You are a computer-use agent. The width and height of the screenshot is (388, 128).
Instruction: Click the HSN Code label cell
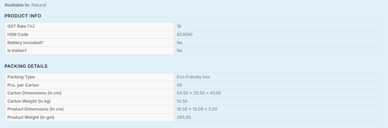pos(89,35)
